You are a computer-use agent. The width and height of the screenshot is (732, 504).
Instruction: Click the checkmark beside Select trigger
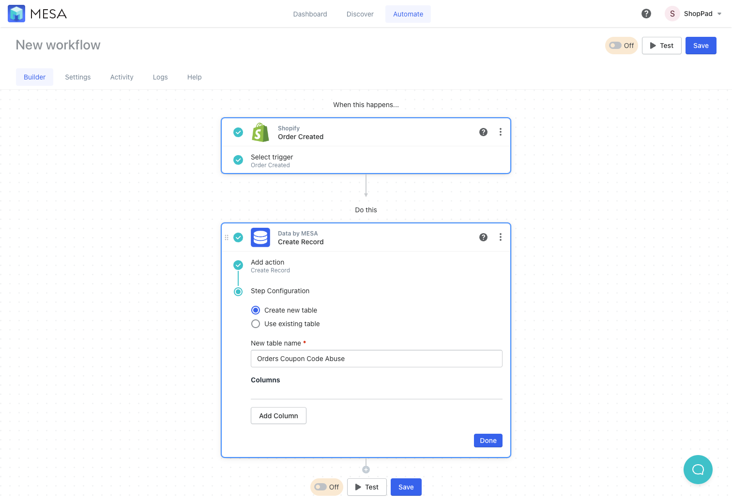238,160
